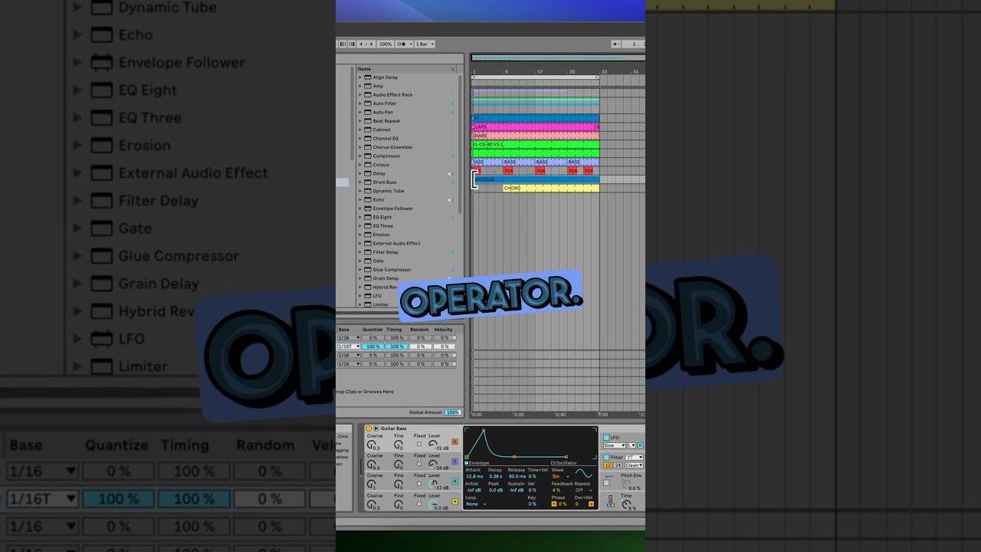Screen dimensions: 981x552
Task: Click the Envelope Follower device icon
Action: [367, 209]
